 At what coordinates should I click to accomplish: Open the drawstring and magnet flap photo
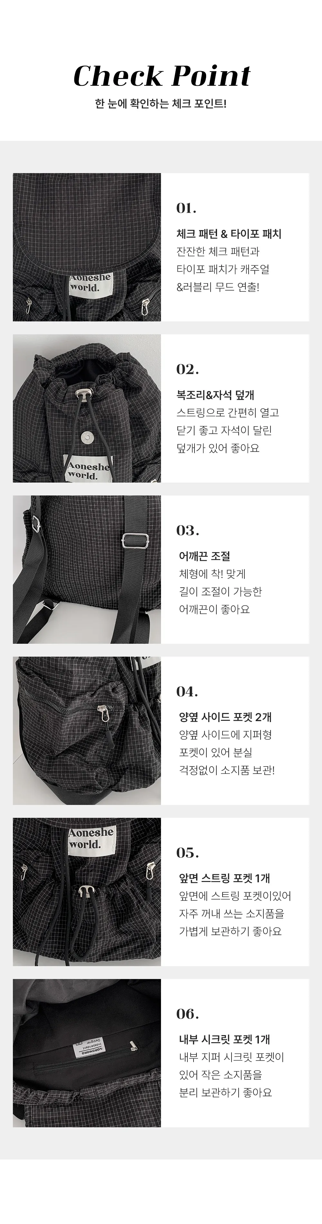coord(87,408)
